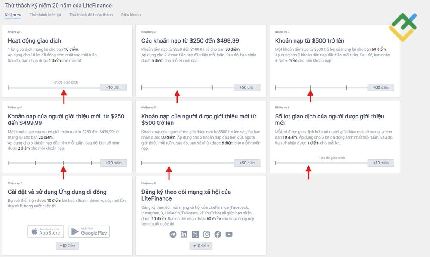
Task: Click heading Đăng ký theo dõi mạng xã hội
Action: click(x=186, y=195)
